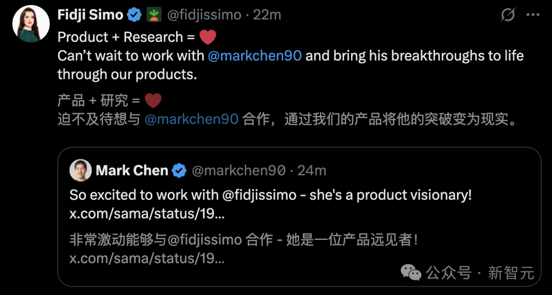
Task: Click the 24m timestamp on quoted post
Action: [312, 170]
